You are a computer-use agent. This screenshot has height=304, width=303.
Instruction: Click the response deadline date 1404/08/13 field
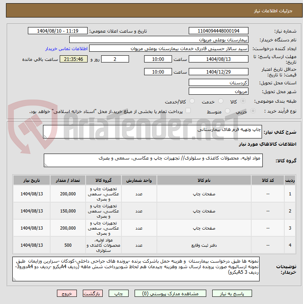(x=219, y=59)
